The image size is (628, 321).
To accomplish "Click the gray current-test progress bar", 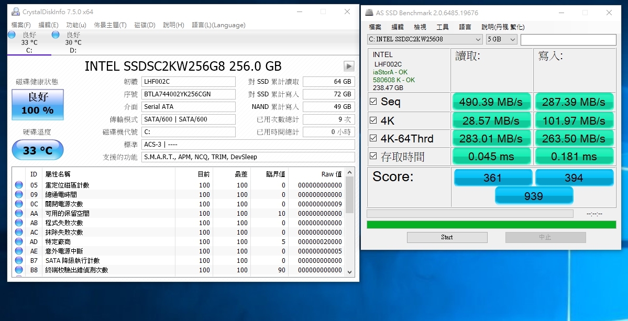I will tap(470, 214).
